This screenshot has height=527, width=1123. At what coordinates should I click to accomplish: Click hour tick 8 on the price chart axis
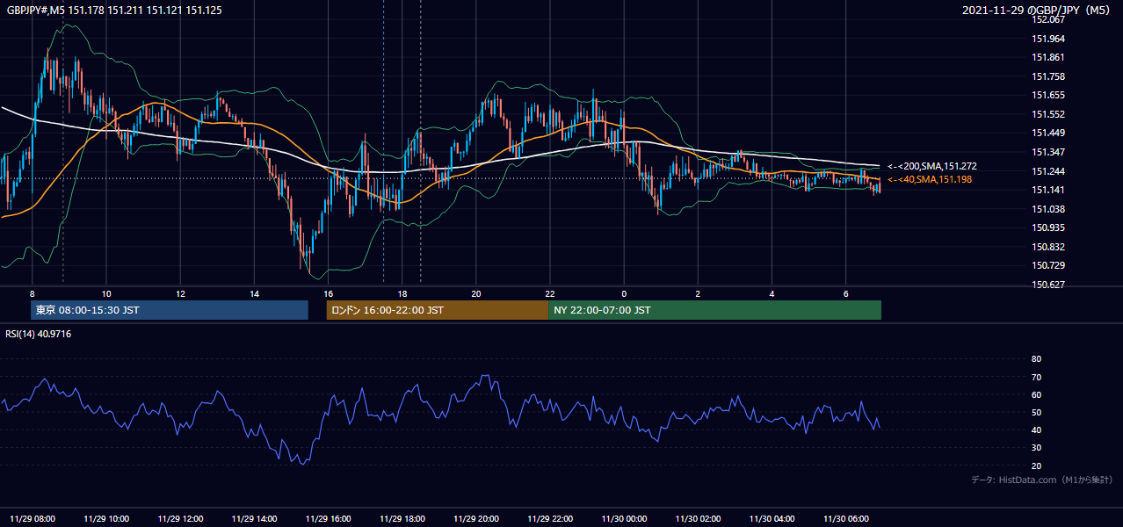(x=33, y=293)
